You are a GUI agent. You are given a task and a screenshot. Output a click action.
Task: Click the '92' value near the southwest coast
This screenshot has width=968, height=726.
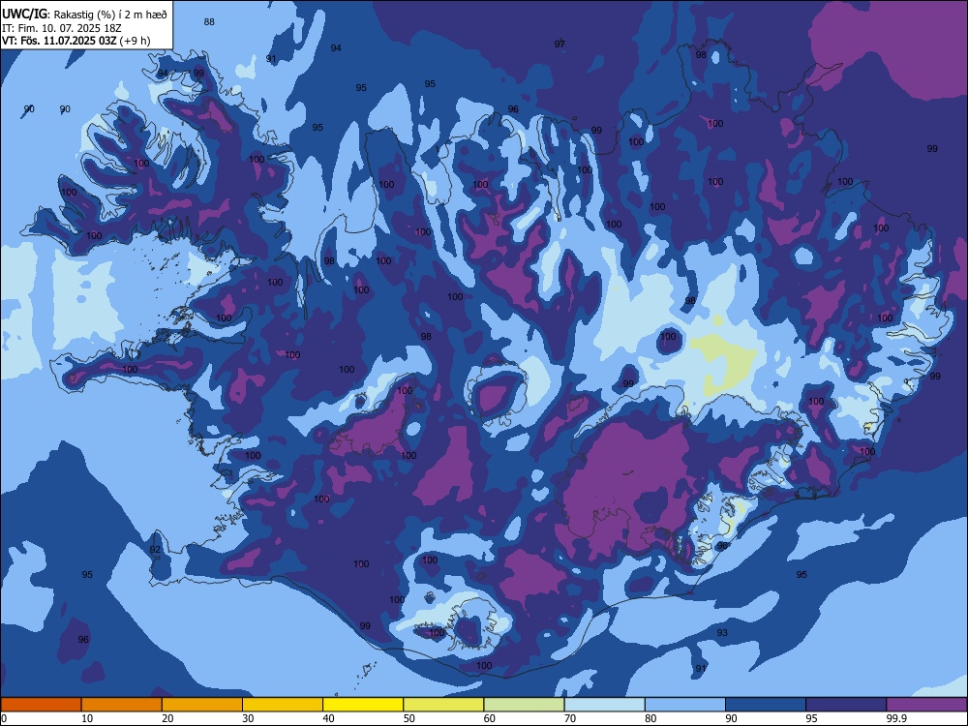tap(155, 550)
